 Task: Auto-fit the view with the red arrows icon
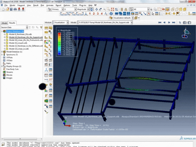pyautogui.click(x=112, y=9)
